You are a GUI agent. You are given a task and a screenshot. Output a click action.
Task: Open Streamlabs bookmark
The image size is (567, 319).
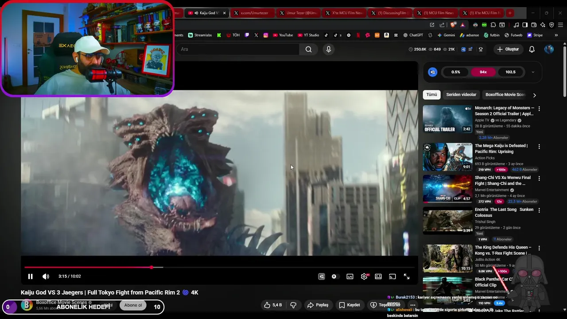pyautogui.click(x=200, y=35)
